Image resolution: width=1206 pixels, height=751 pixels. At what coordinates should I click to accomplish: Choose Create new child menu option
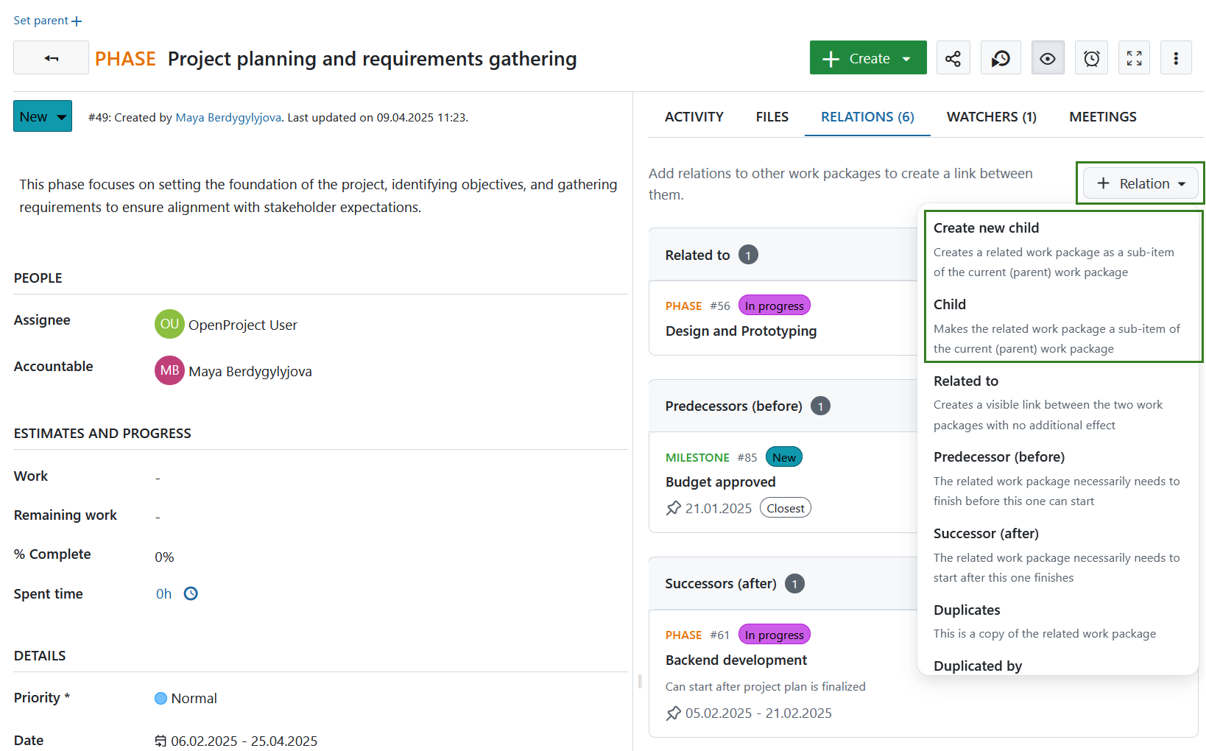point(1058,249)
